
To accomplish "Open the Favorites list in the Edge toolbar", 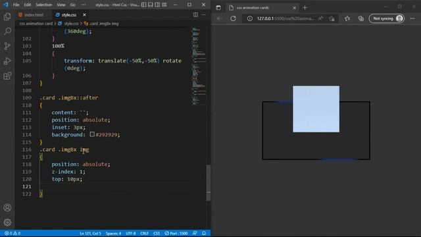I will [x=347, y=18].
